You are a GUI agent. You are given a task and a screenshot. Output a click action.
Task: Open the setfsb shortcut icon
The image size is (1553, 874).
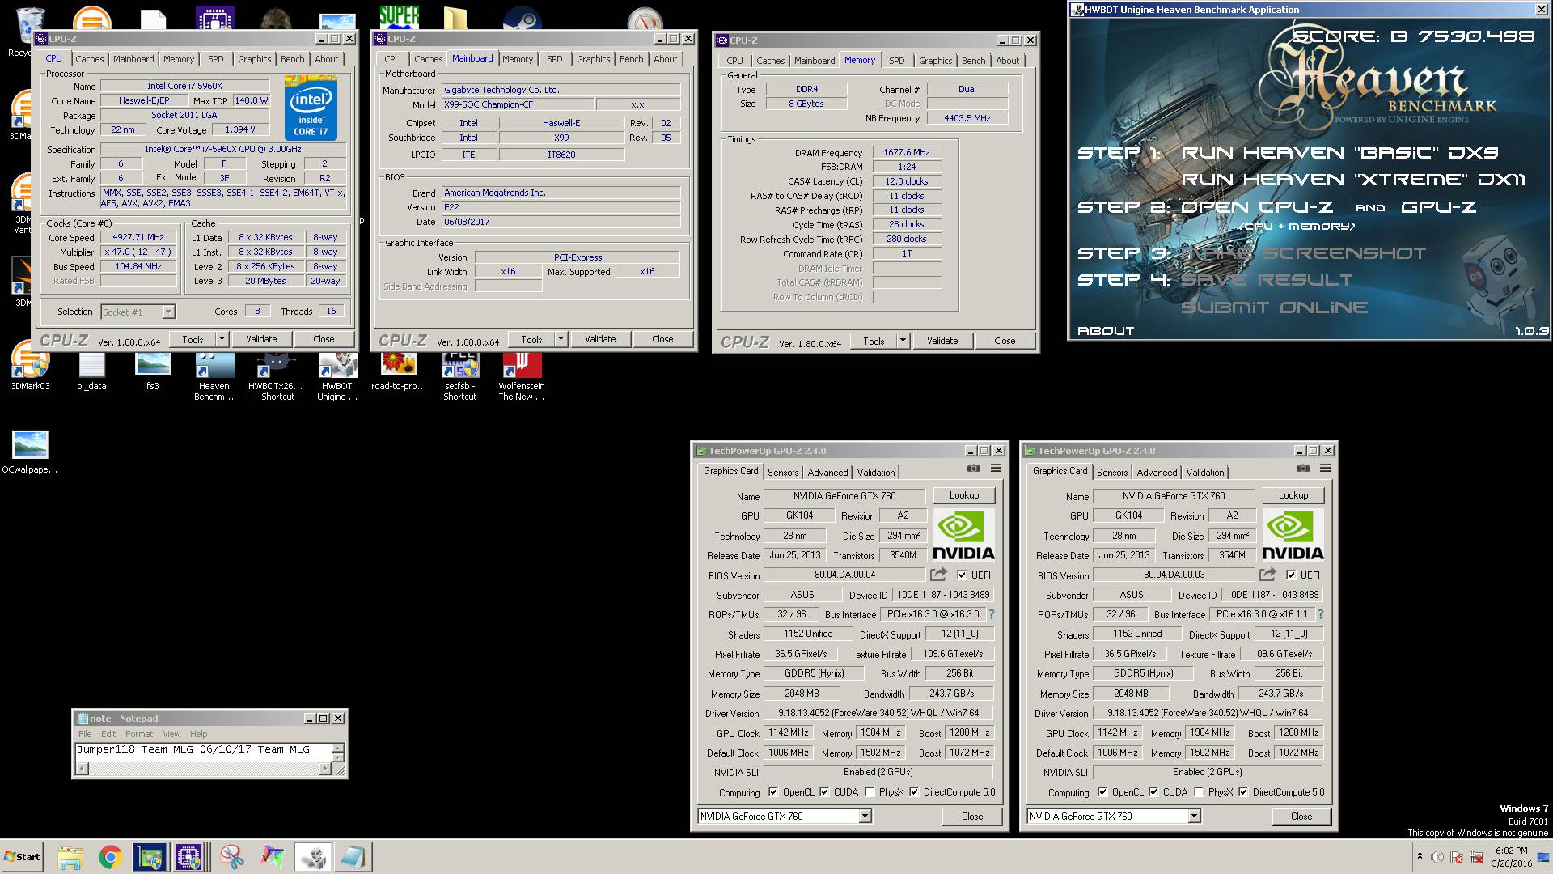click(460, 375)
